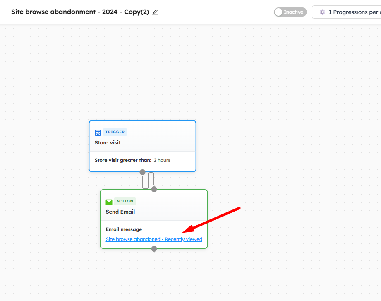Select the blue TRIGGER badge
This screenshot has height=301, width=381.
coord(115,132)
